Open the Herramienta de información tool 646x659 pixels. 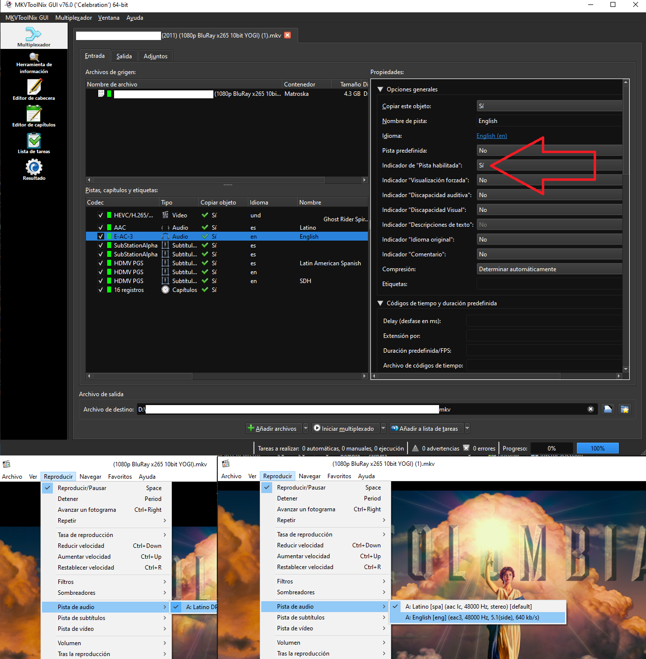[34, 64]
